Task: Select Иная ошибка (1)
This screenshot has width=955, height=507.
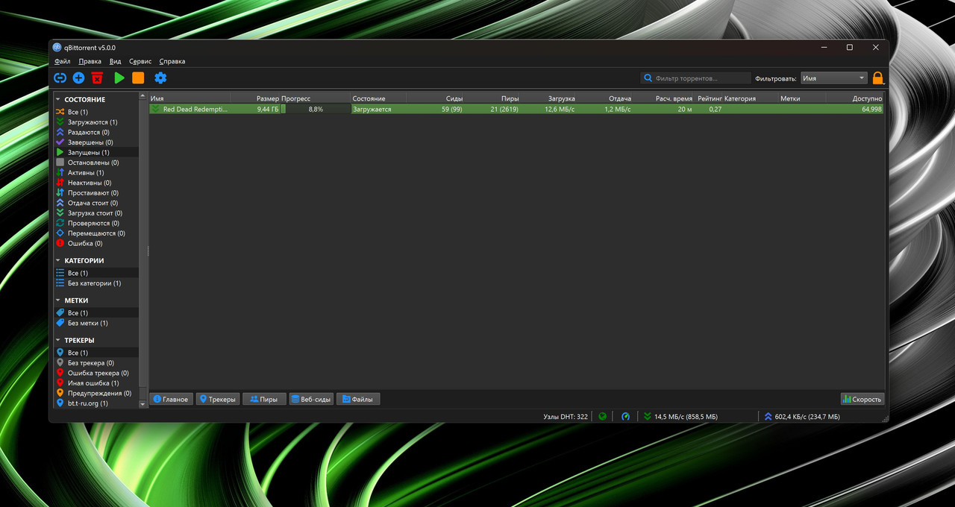Action: click(96, 383)
